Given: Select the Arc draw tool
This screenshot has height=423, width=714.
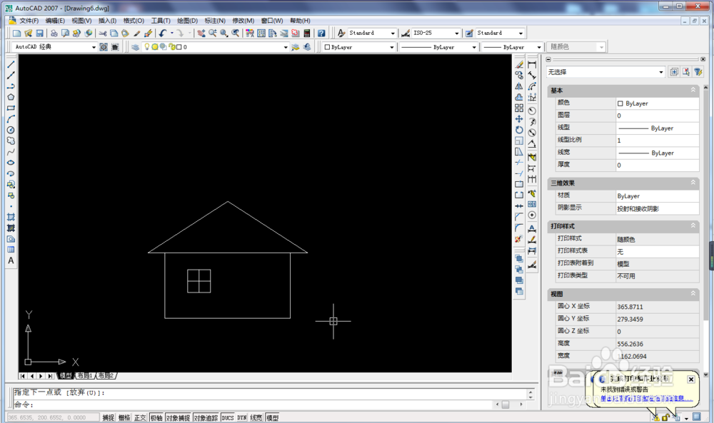Looking at the screenshot, I should (x=11, y=119).
